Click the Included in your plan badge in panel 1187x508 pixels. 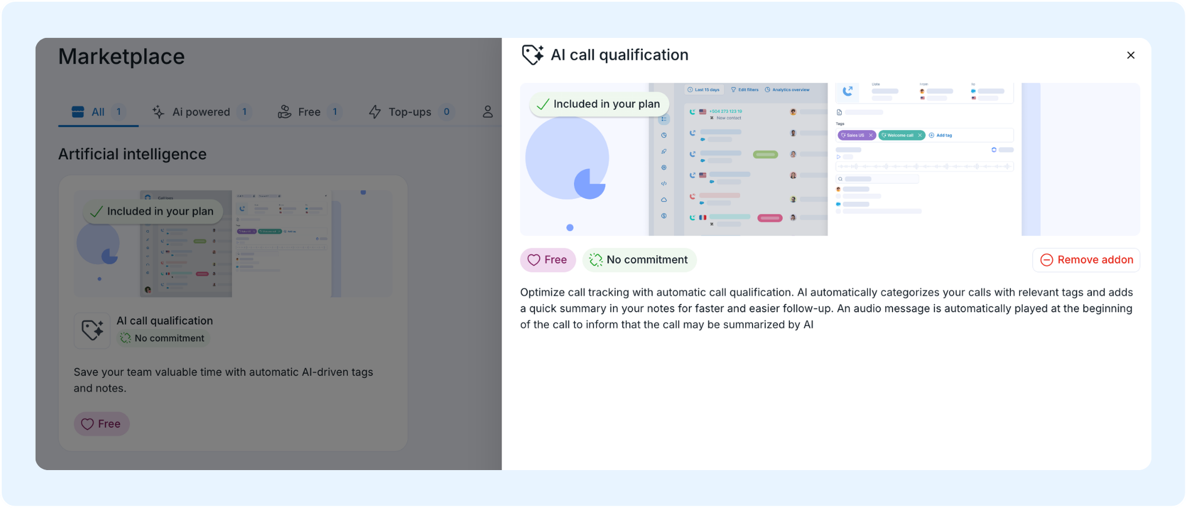599,104
